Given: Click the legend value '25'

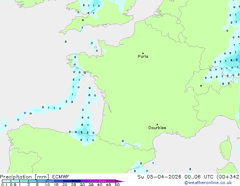Looking at the screenshot, I should coord(73,184).
